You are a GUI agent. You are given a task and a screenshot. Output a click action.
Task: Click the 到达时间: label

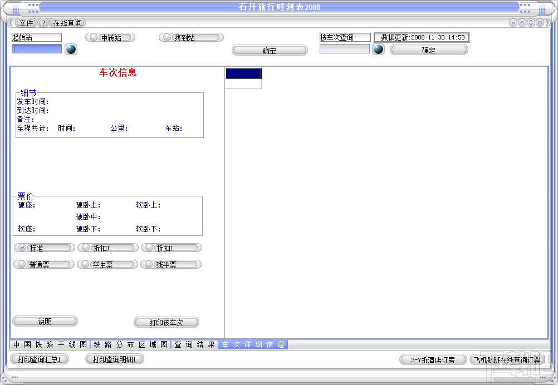pos(33,111)
